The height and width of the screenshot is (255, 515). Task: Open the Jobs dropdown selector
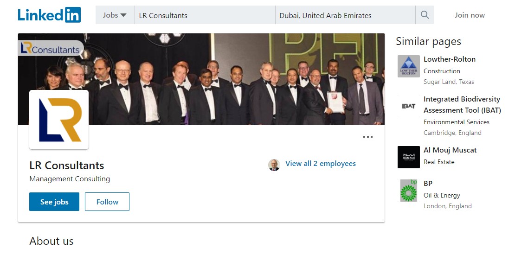pos(115,15)
